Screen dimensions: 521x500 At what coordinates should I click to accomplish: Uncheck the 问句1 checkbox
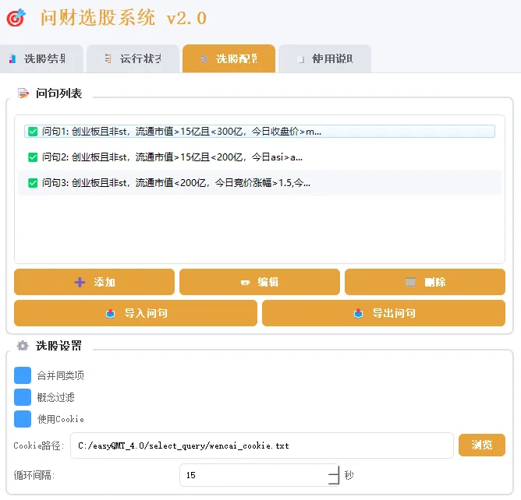coord(33,132)
